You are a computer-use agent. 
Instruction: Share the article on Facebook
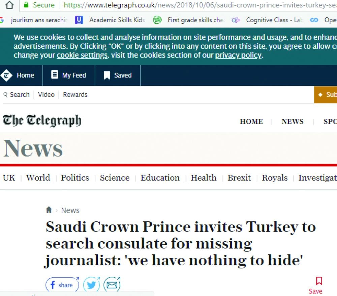[62, 285]
